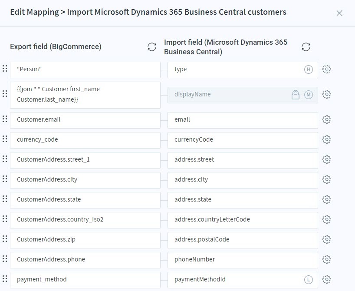355x291 pixels.
Task: Edit the currency_code export field
Action: [85, 140]
